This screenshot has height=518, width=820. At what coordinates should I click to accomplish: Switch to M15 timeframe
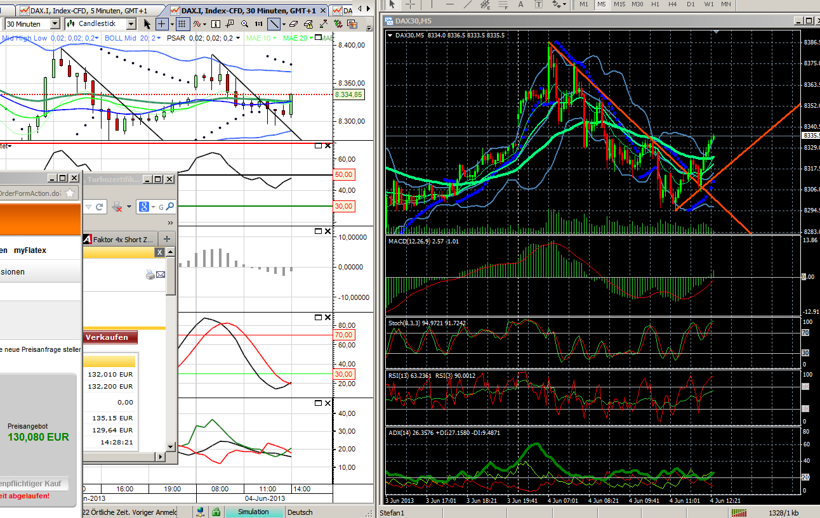(619, 4)
